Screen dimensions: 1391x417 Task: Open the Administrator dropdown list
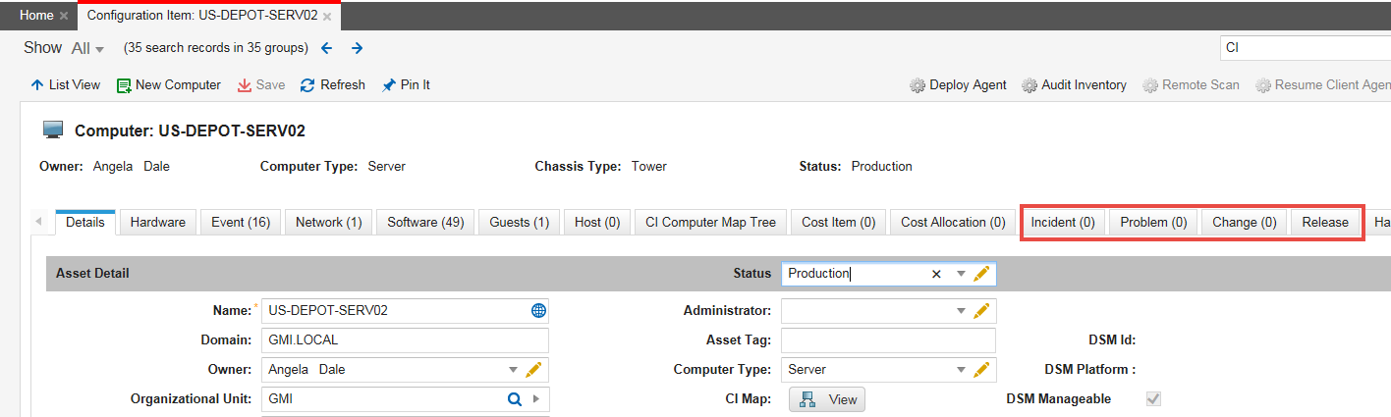pyautogui.click(x=961, y=311)
